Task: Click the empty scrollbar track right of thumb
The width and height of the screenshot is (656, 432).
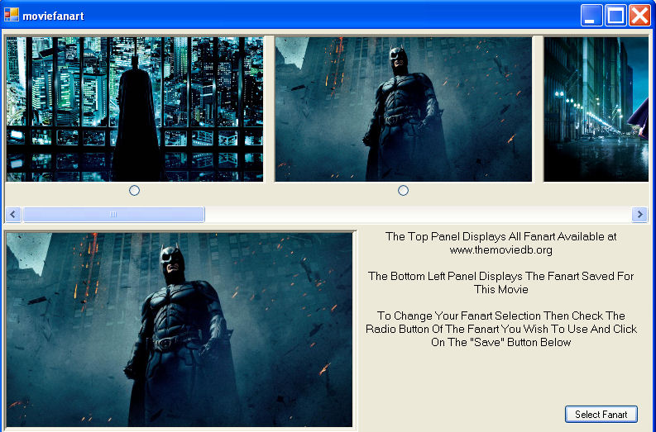Action: coord(418,214)
